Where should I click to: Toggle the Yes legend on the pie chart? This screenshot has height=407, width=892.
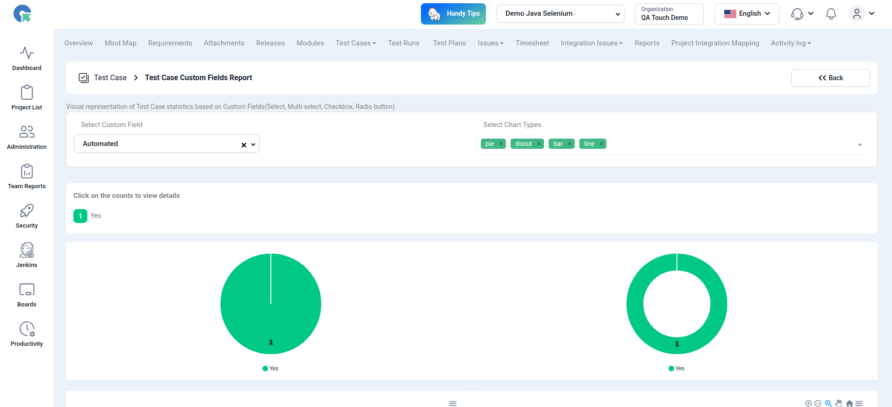tap(270, 369)
